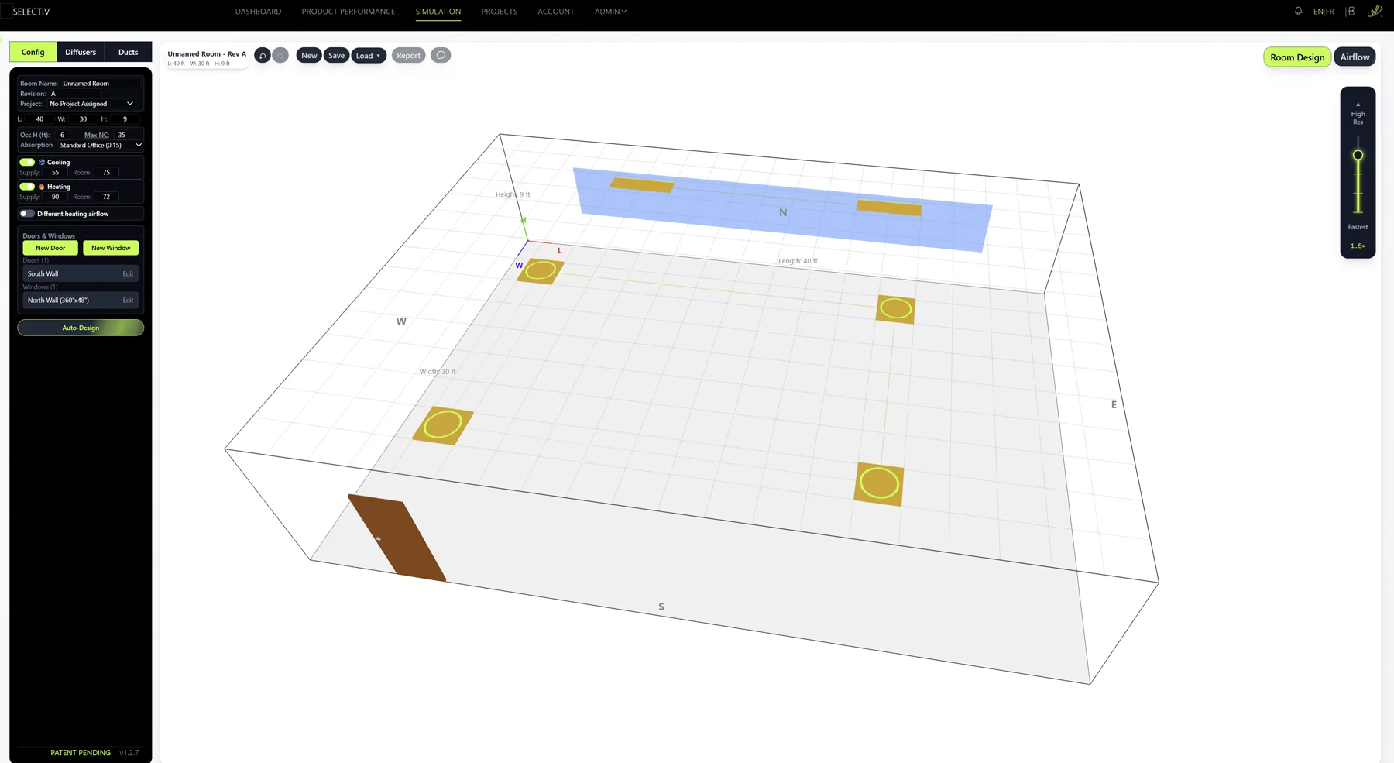Click the logout icon in header
This screenshot has height=763, width=1394.
[x=1350, y=11]
